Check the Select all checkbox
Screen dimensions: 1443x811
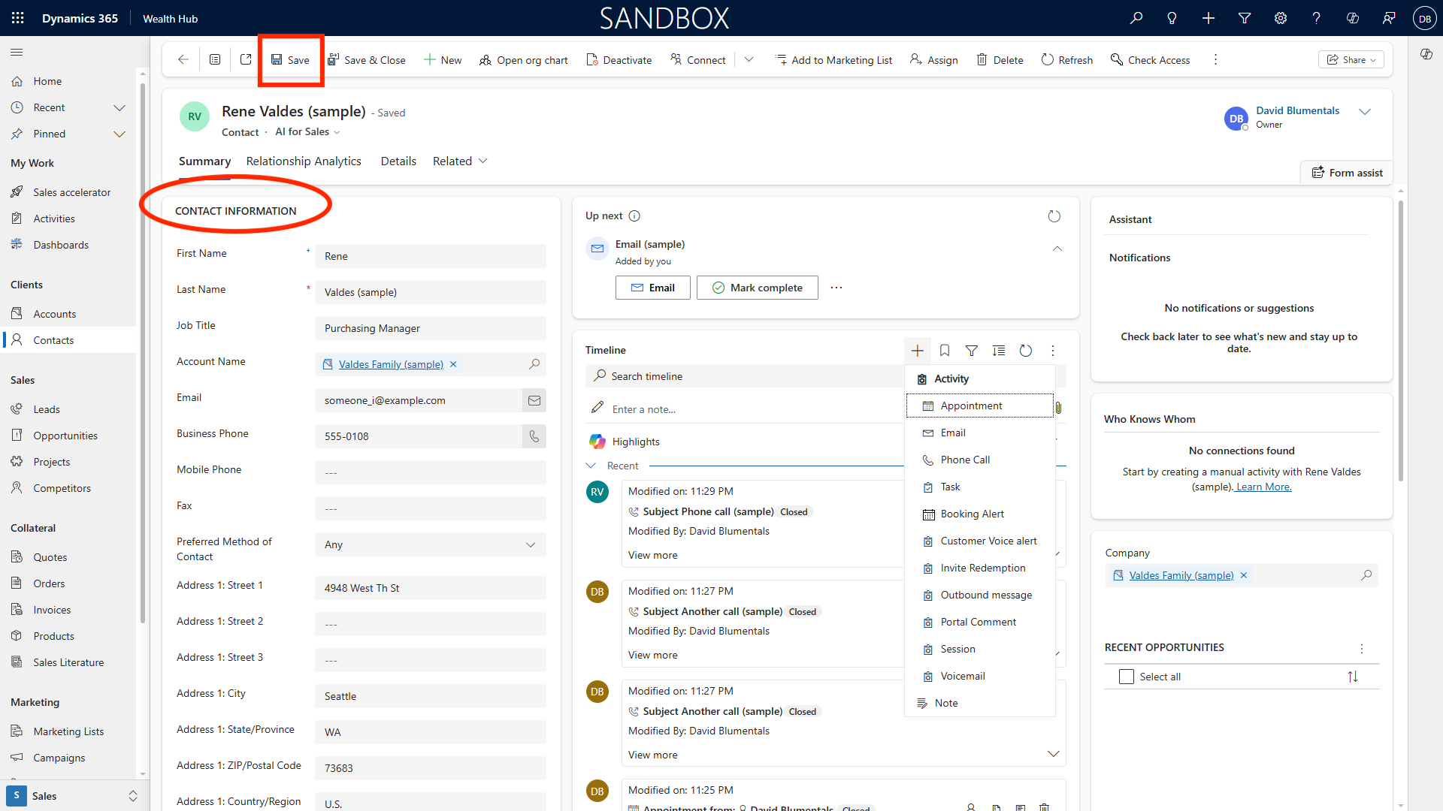point(1127,677)
